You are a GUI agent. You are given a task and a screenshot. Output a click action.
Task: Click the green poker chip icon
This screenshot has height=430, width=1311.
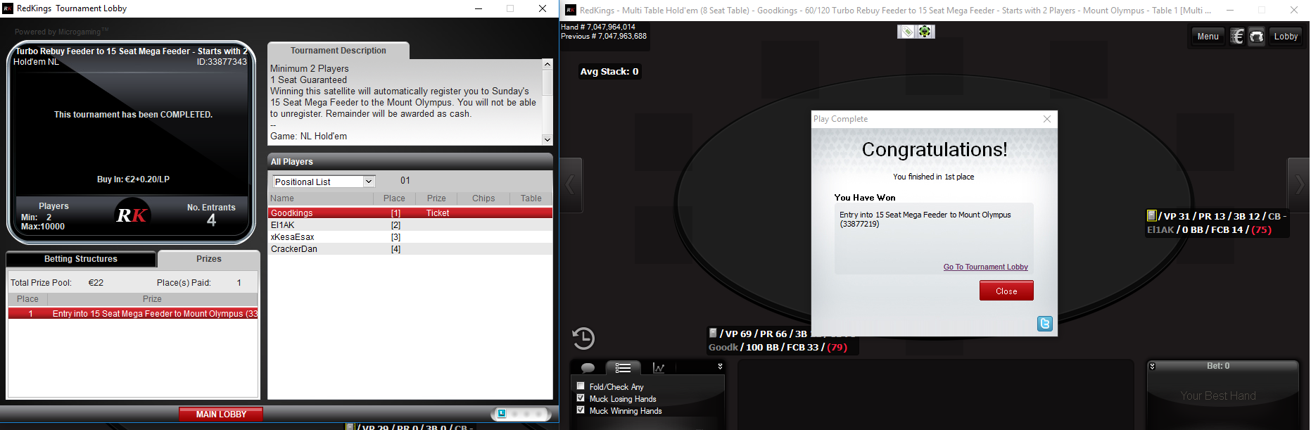(x=925, y=32)
